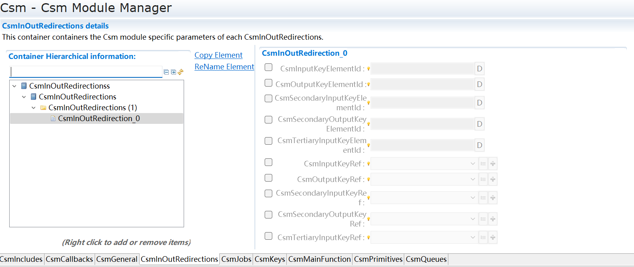Click the D default button for CsmOutputKeyElementId

[479, 84]
